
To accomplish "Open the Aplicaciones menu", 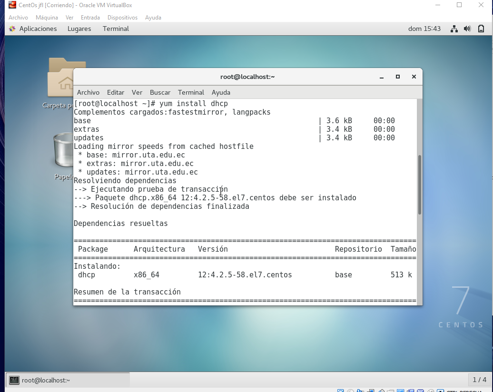I will (x=38, y=29).
